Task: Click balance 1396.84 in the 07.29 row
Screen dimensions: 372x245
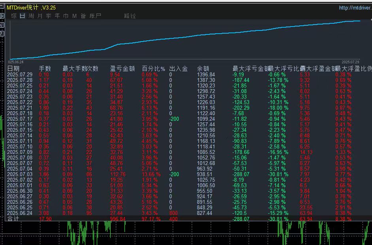Action: (206, 75)
